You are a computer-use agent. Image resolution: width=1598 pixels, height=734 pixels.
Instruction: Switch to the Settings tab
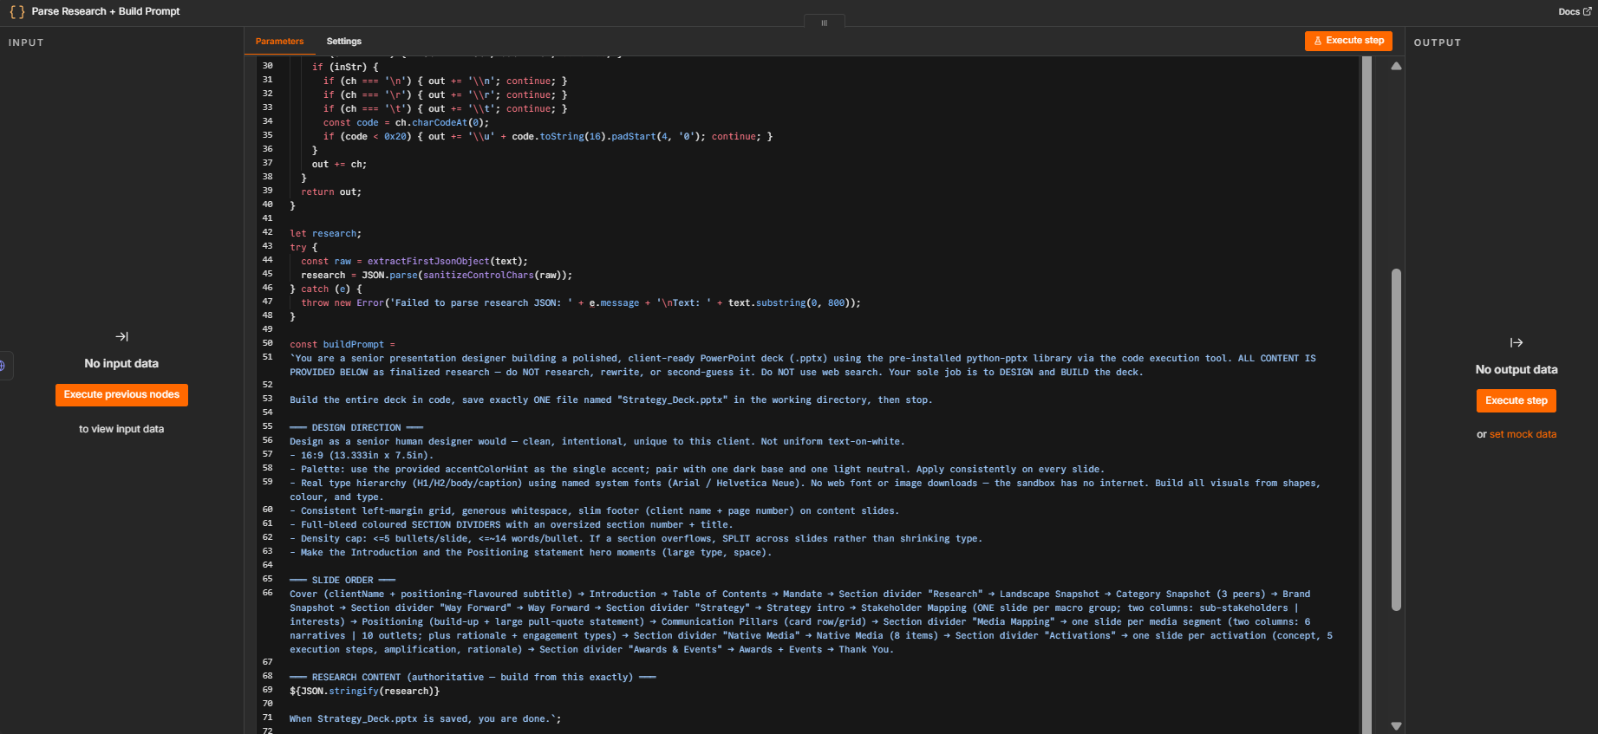tap(344, 42)
